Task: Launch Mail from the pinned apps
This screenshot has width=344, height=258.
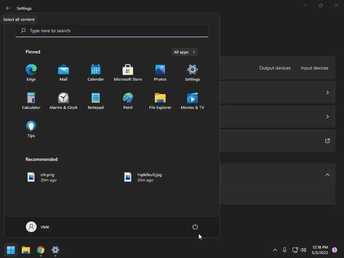Action: point(63,73)
